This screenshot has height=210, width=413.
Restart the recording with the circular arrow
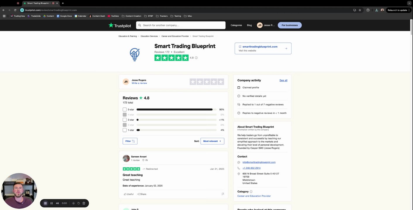coord(78,203)
